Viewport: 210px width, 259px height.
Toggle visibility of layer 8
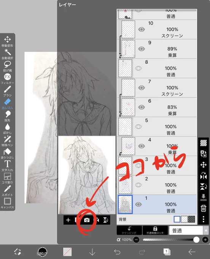coord(138,69)
